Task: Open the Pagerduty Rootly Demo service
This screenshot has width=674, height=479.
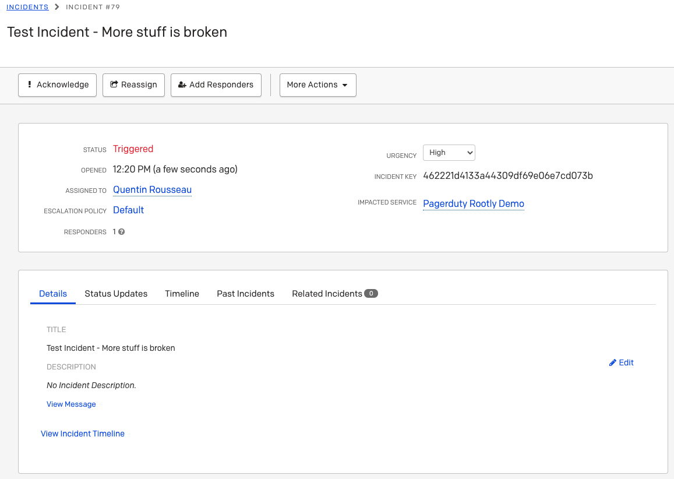Action: coord(473,204)
